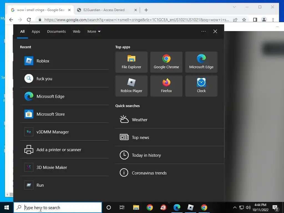Run the Top news quick search
Screen dimensions: 284x213
(169, 137)
